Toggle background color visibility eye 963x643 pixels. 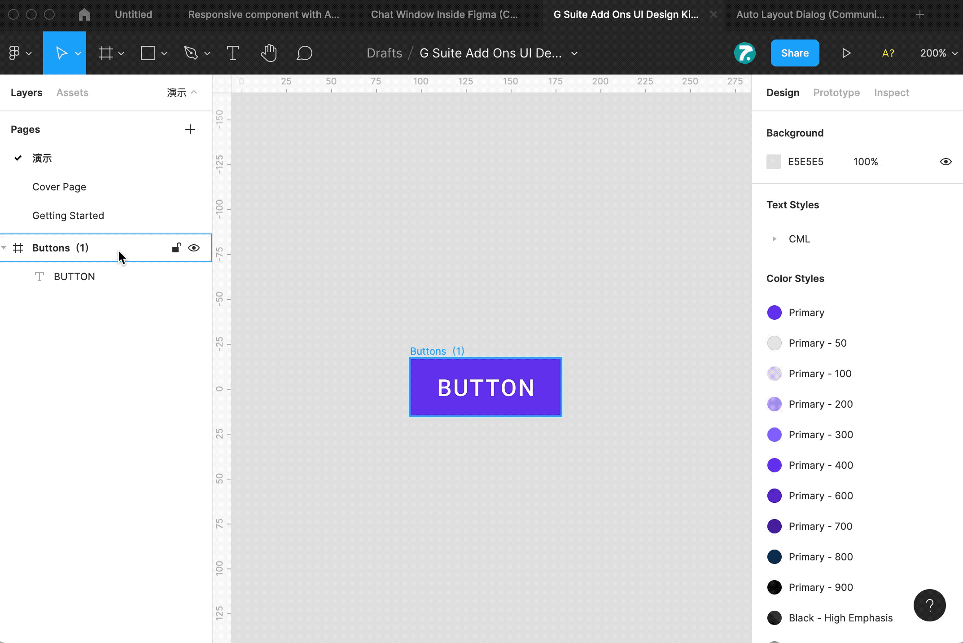pyautogui.click(x=946, y=162)
